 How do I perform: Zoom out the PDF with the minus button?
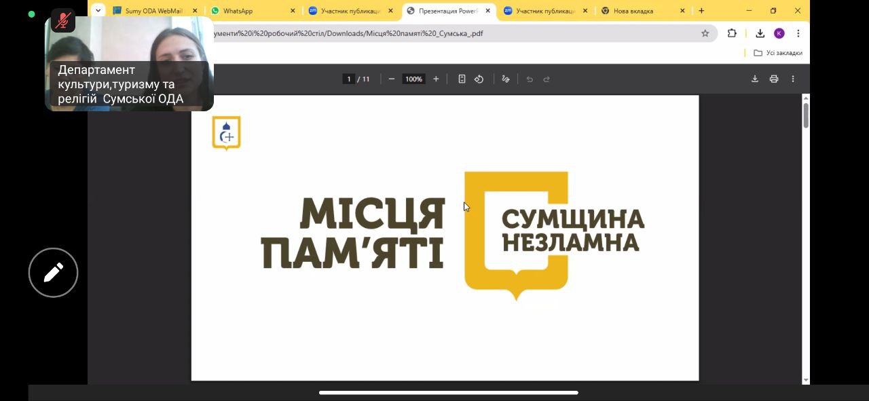coord(392,79)
